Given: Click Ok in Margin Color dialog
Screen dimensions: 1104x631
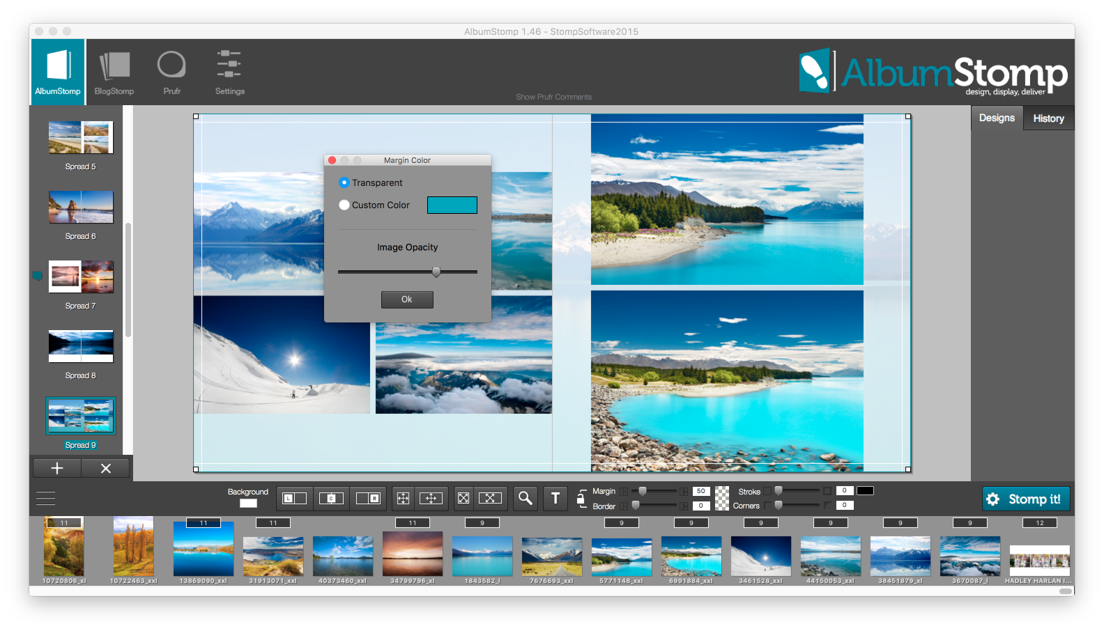Looking at the screenshot, I should click(x=407, y=299).
